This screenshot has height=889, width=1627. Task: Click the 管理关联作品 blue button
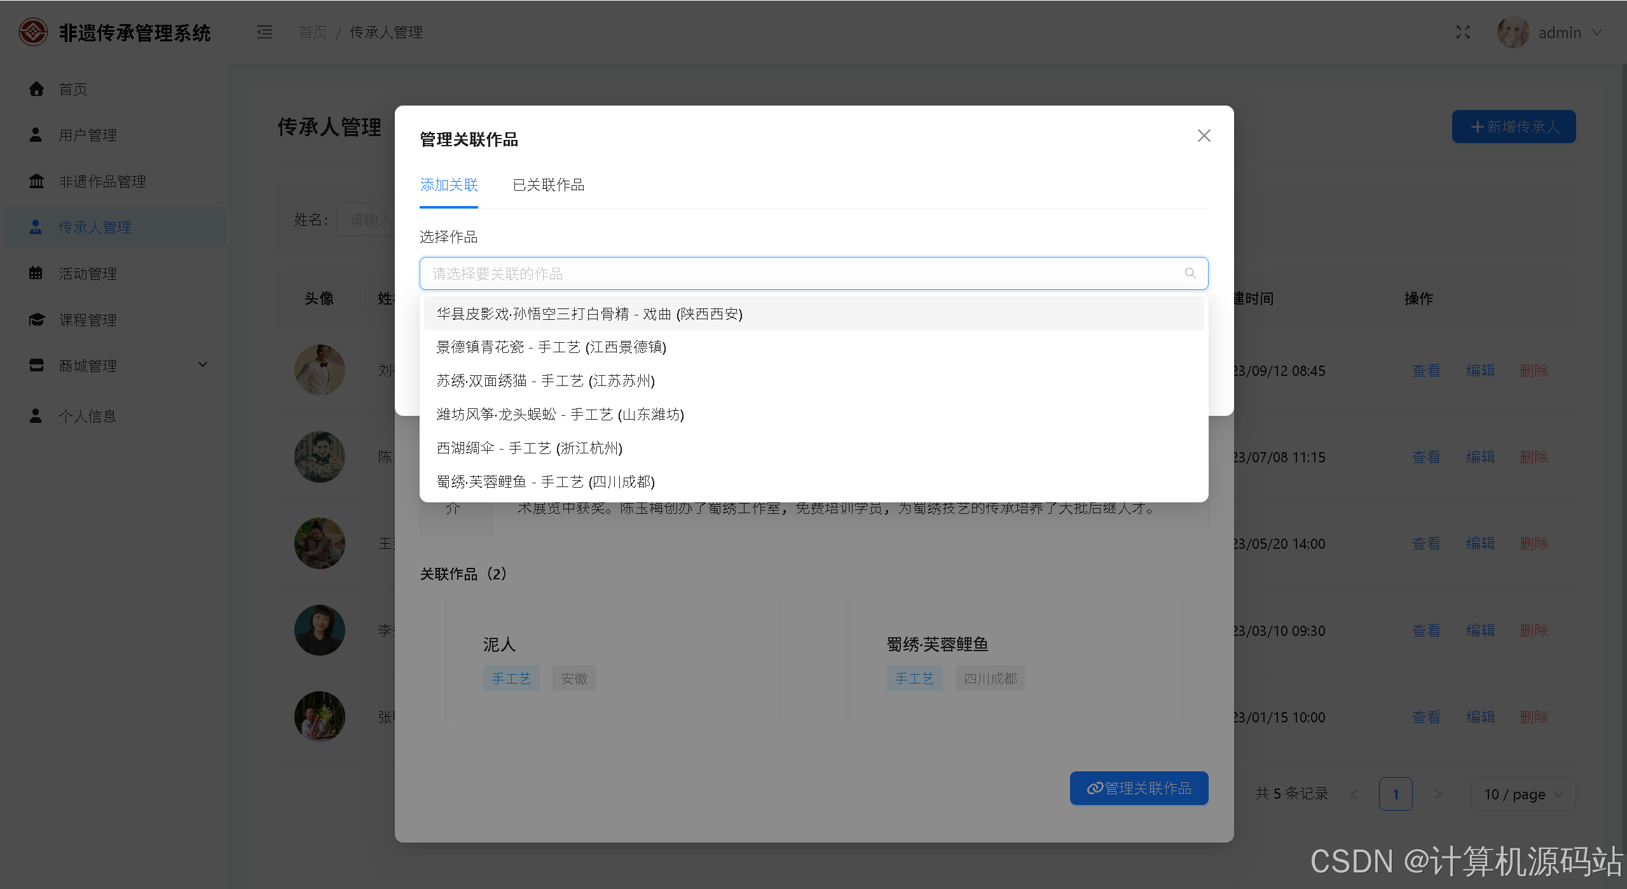coord(1139,789)
